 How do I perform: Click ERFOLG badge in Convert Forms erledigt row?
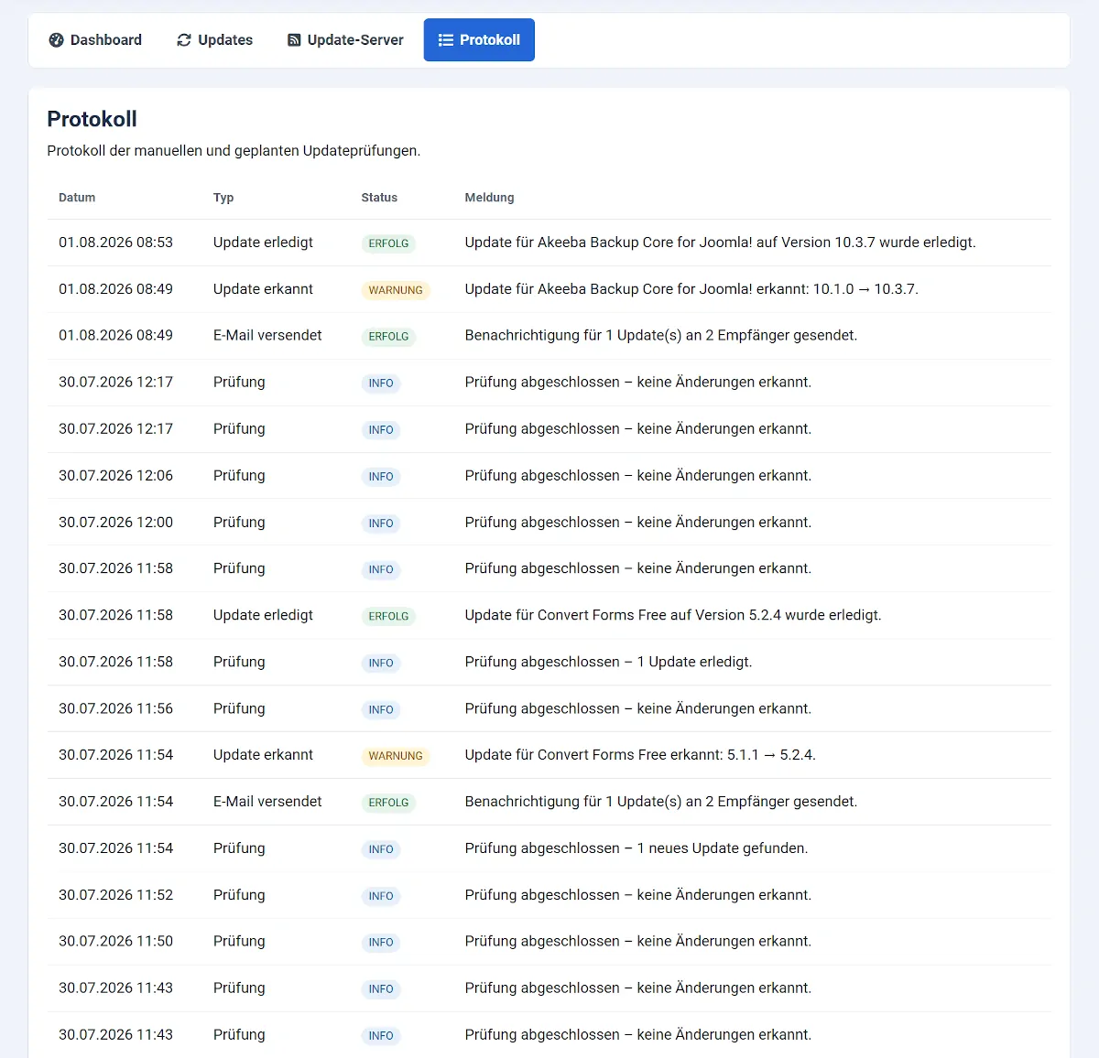(x=388, y=617)
